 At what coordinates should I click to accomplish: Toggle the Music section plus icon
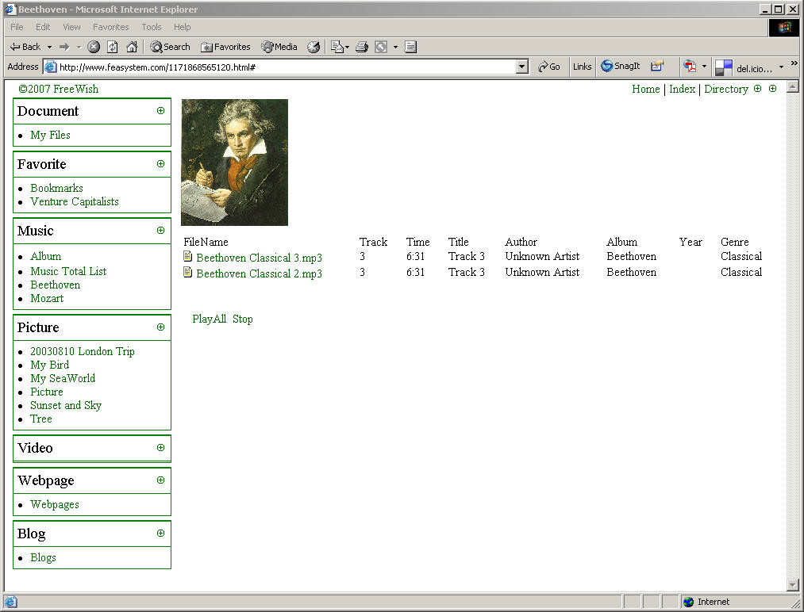click(160, 231)
